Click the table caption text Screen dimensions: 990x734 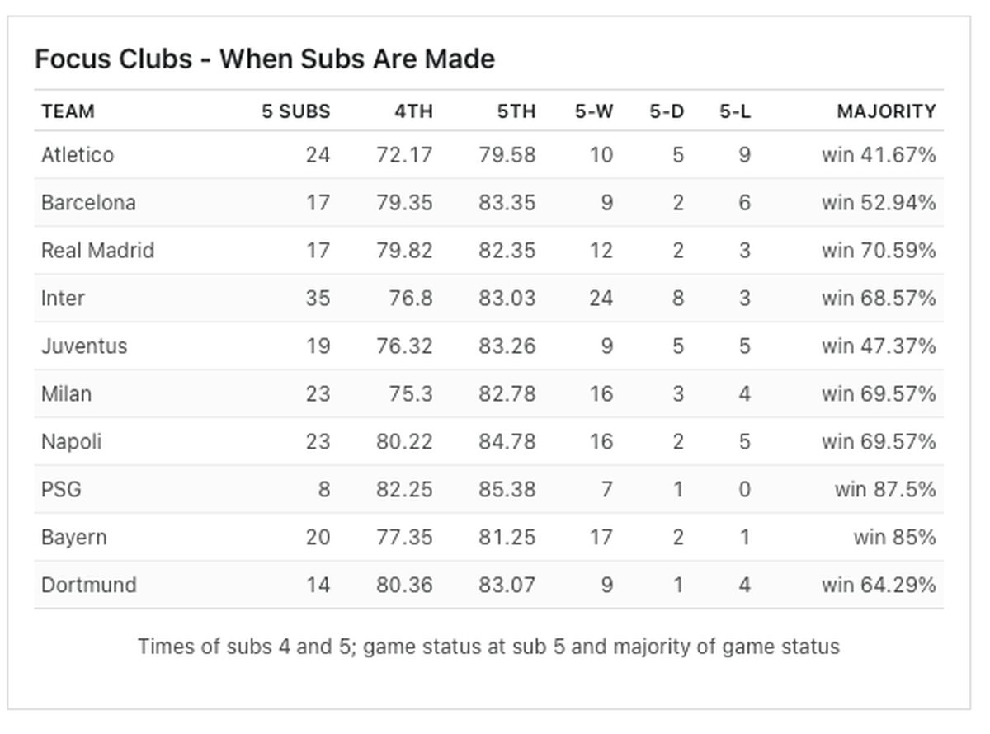tap(488, 647)
